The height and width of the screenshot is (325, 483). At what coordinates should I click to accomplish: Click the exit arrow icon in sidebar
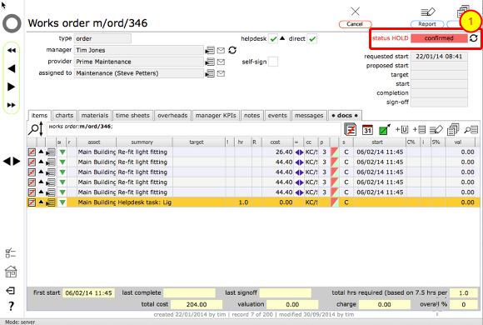coord(11,291)
